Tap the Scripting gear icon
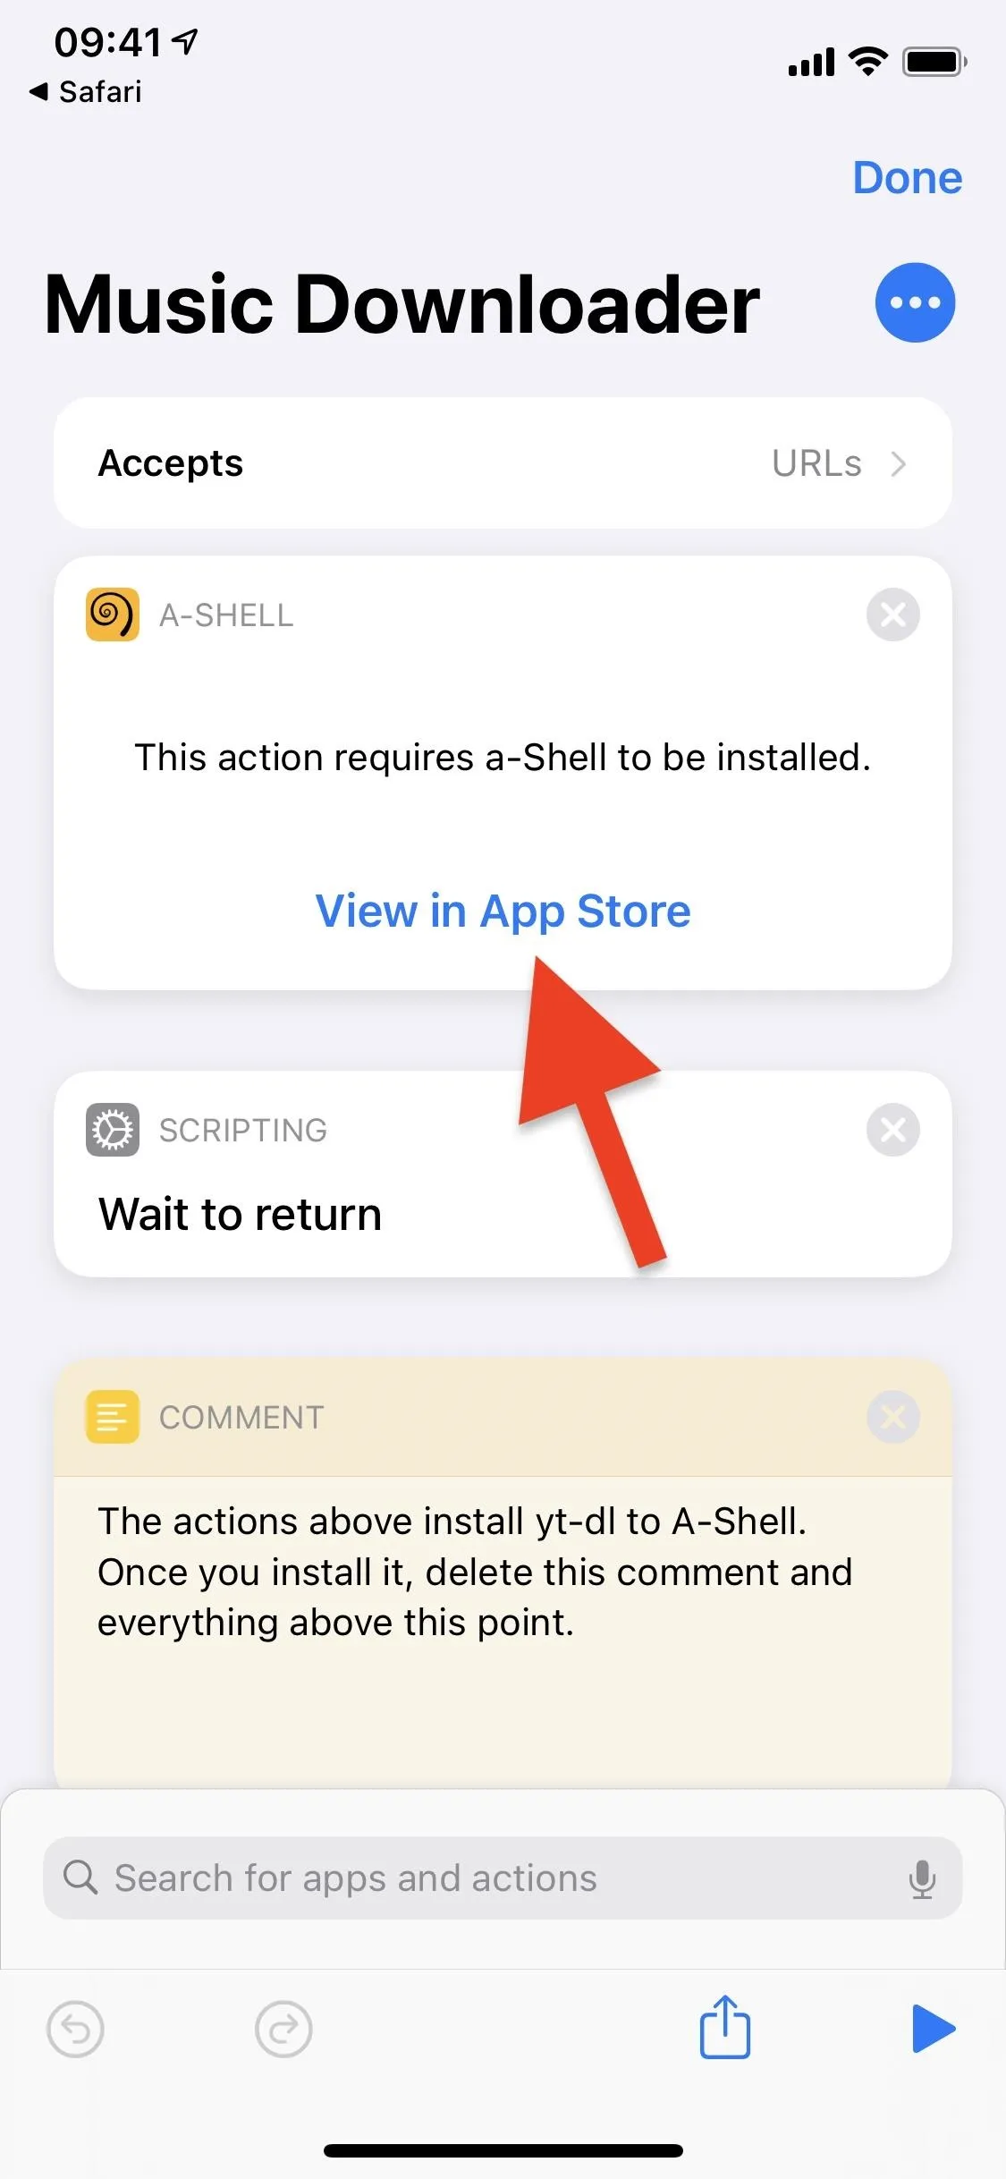1006x2179 pixels. (113, 1130)
